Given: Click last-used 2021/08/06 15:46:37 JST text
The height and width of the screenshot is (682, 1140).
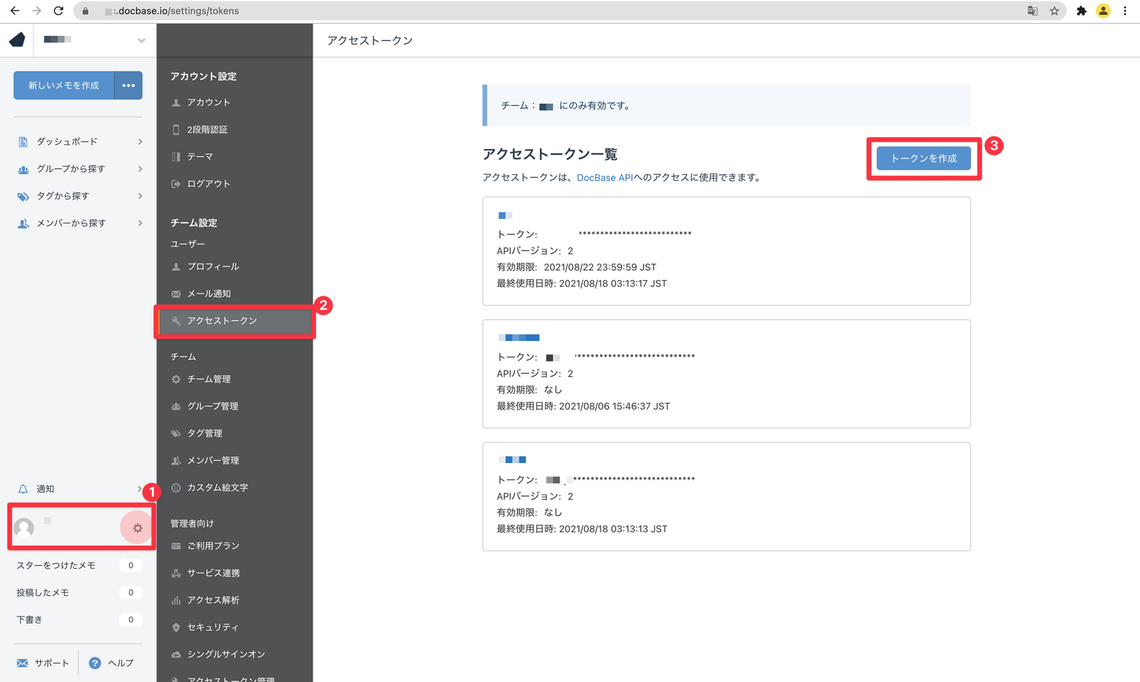Looking at the screenshot, I should [614, 407].
